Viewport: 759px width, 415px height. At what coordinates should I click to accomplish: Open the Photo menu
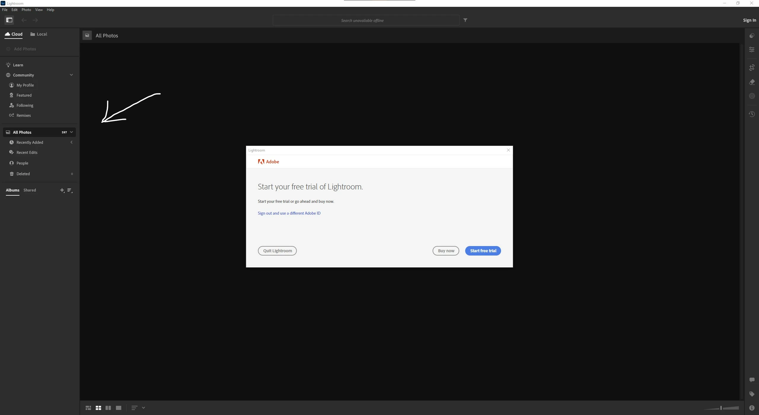coord(26,10)
